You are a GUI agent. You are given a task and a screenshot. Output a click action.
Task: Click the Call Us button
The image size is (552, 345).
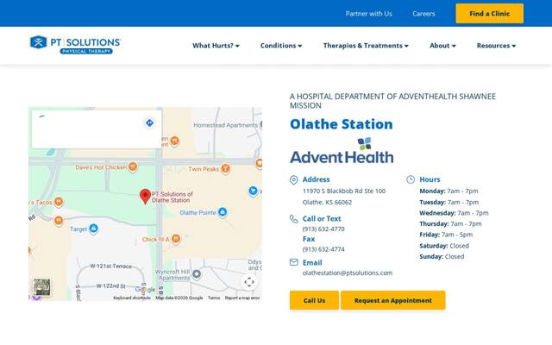coord(314,300)
